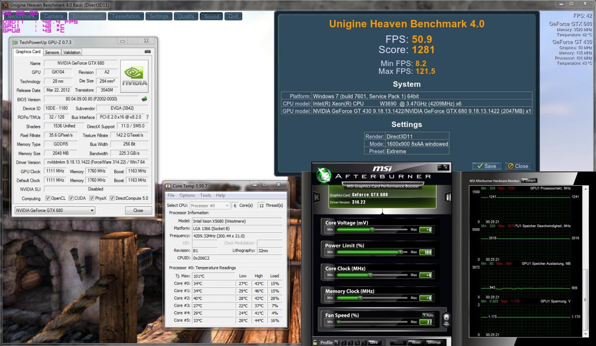The image size is (596, 346).
Task: Click Camera button in Heaven toolbar
Action: [54, 16]
